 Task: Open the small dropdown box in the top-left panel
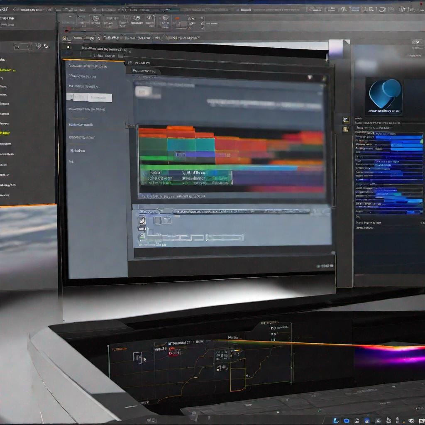click(x=23, y=46)
